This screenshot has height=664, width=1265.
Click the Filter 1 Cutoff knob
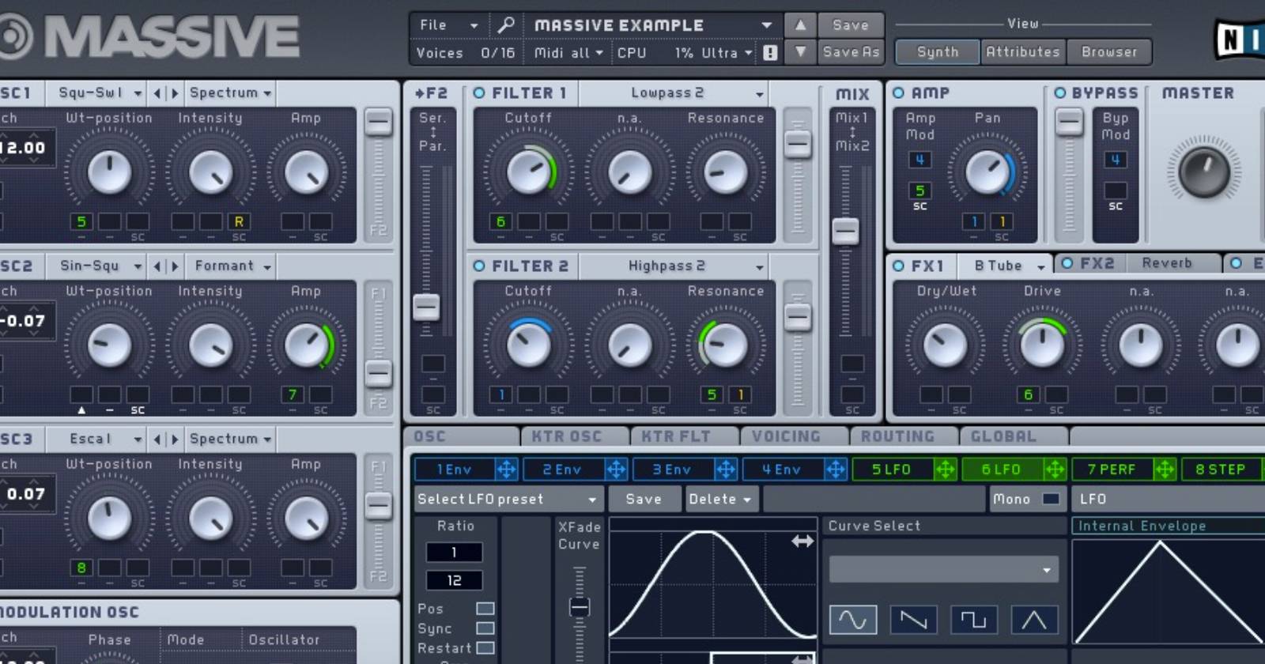pyautogui.click(x=528, y=172)
